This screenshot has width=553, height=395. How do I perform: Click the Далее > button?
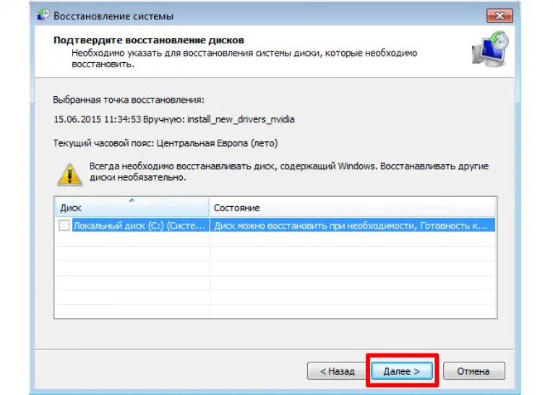click(x=402, y=370)
